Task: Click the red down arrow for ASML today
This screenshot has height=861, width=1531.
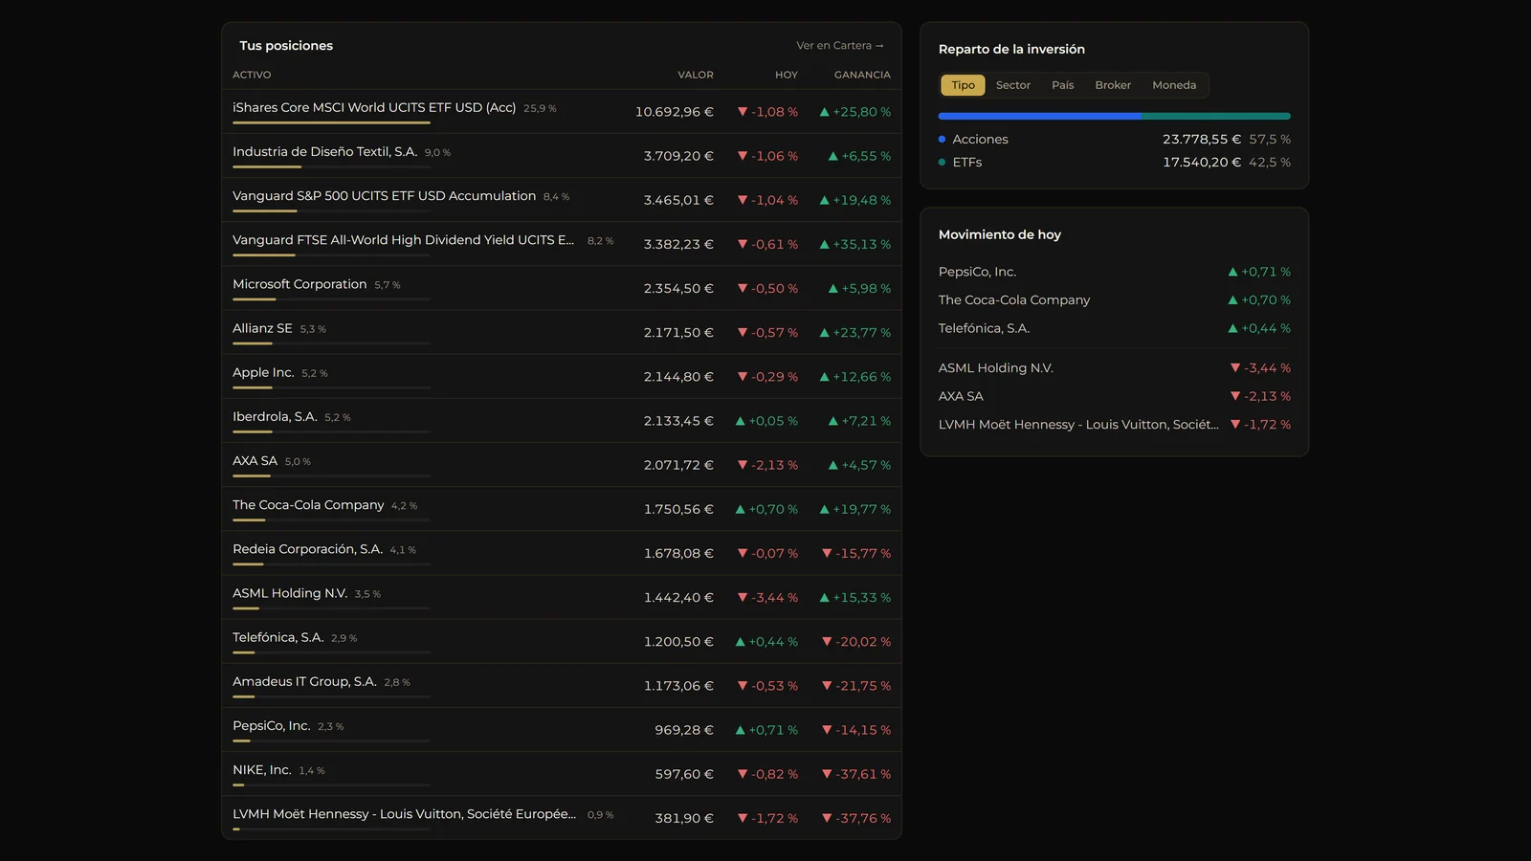Action: coord(743,598)
